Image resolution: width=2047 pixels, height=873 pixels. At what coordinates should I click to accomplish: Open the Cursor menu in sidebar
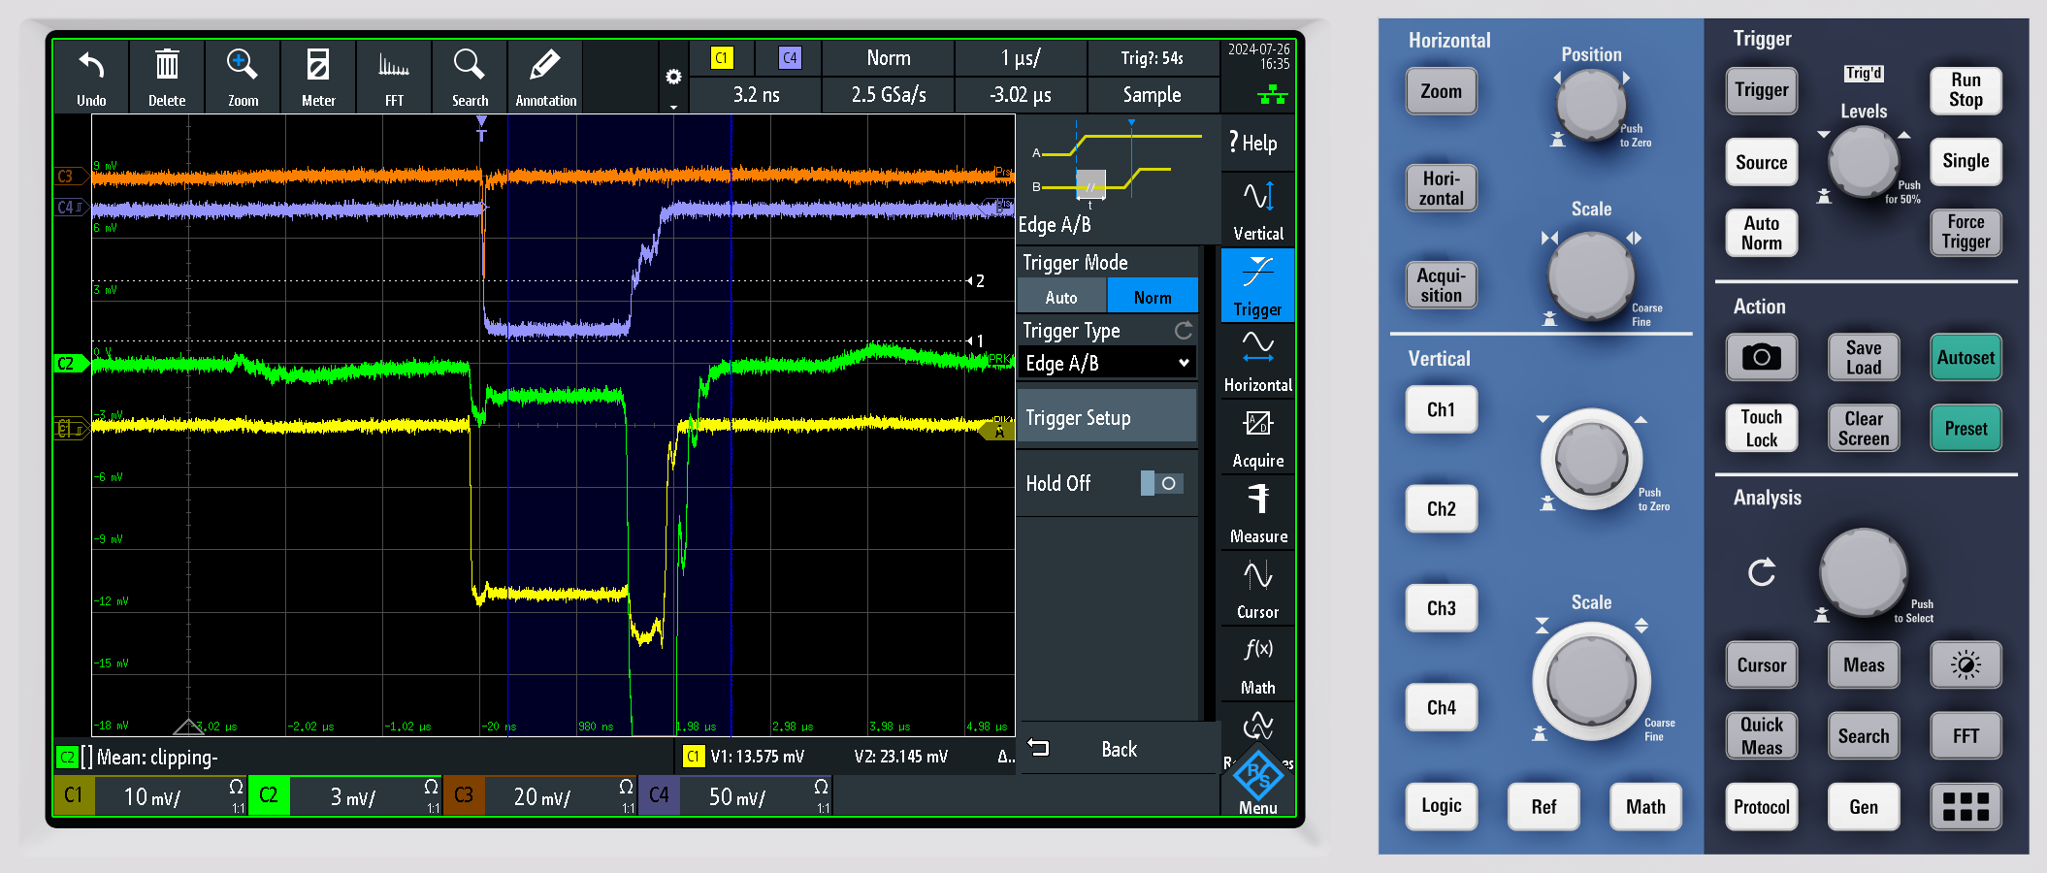[1257, 589]
